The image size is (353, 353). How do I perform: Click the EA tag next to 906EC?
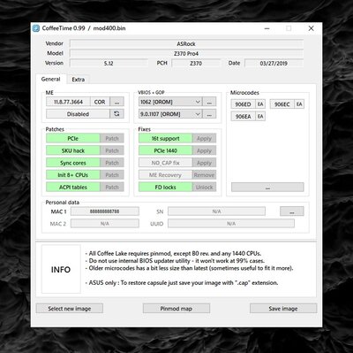coord(299,104)
